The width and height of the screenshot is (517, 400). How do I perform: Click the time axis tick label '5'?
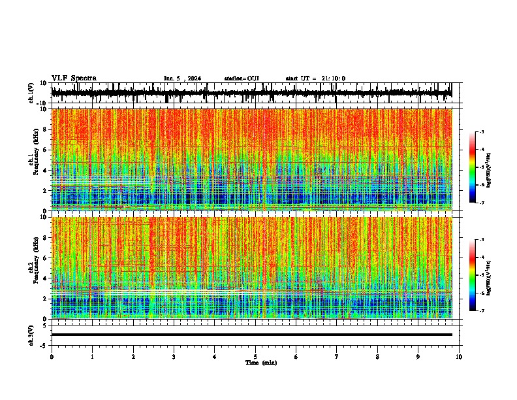coord(255,357)
